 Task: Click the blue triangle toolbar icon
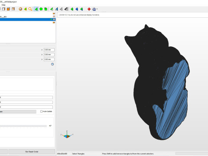point(77,9)
